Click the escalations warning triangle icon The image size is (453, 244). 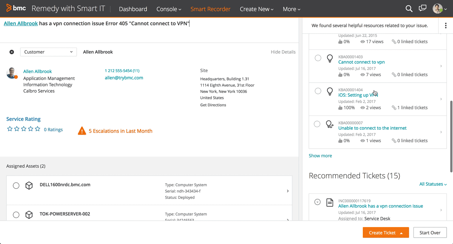[82, 131]
